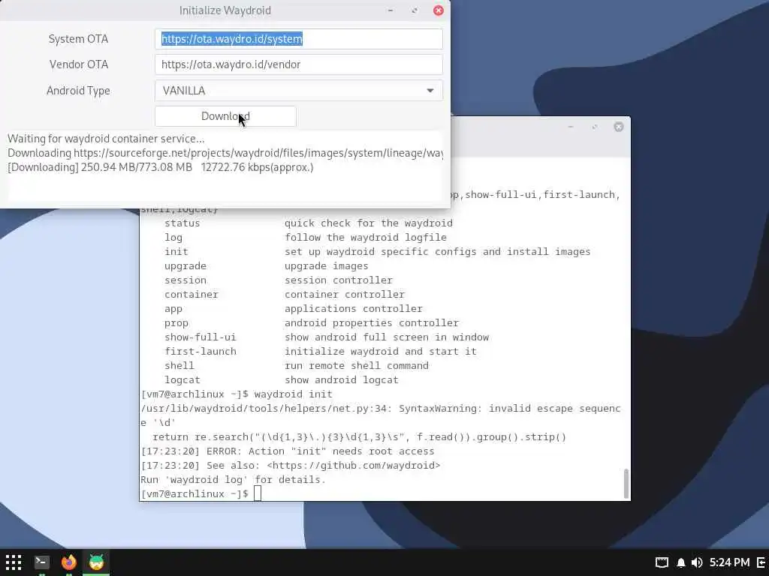Close the terminal window
Screen dimensions: 769x576
click(619, 127)
